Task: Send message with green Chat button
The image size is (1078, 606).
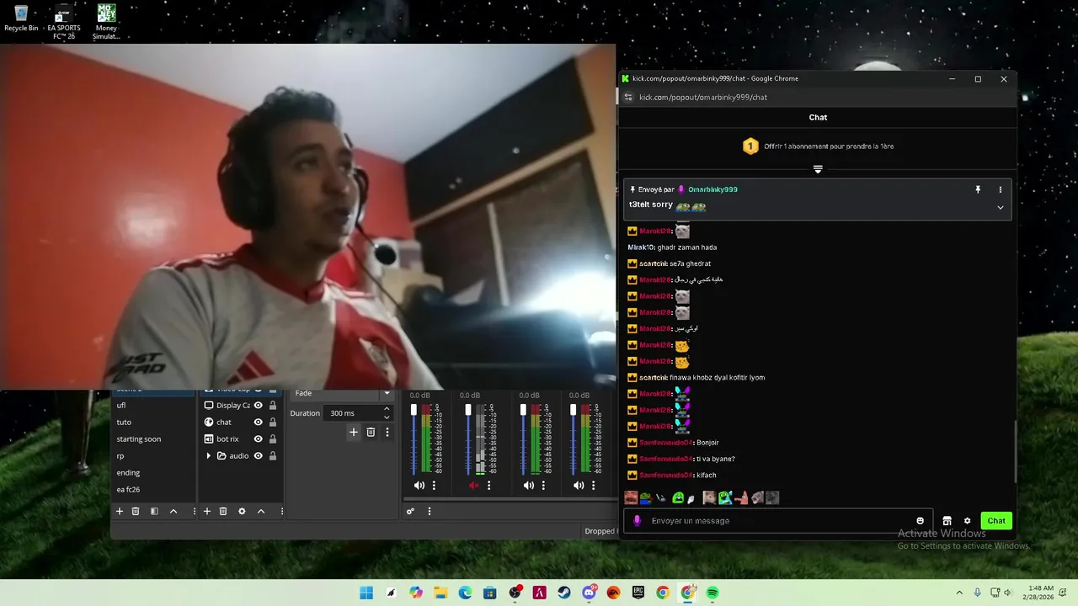Action: click(996, 521)
